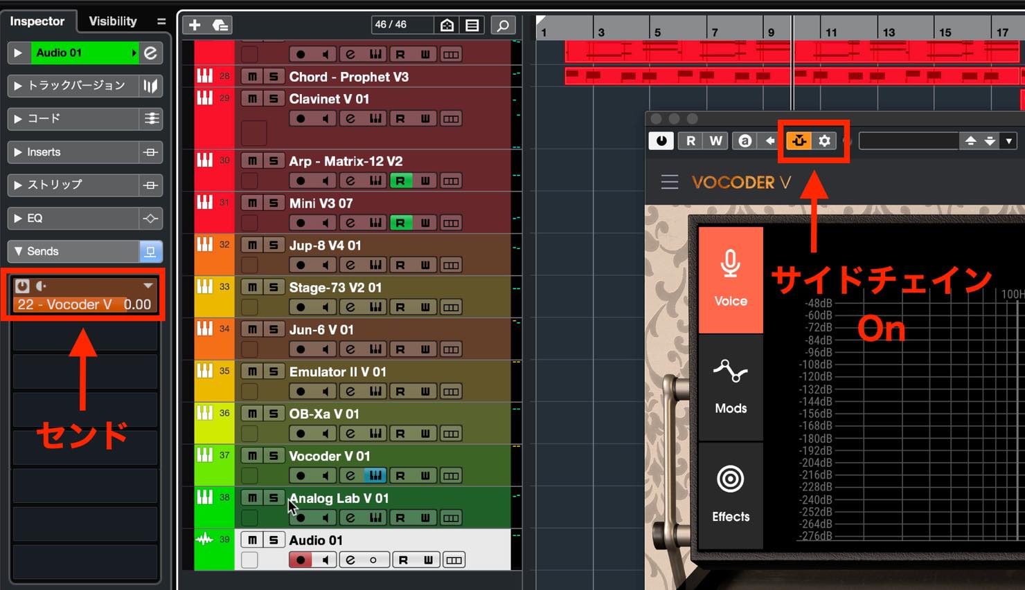Click the Inserts bypass icon
This screenshot has width=1025, height=590.
point(150,152)
